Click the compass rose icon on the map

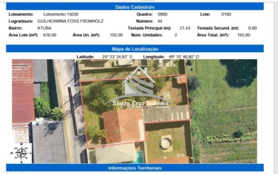click(x=21, y=153)
